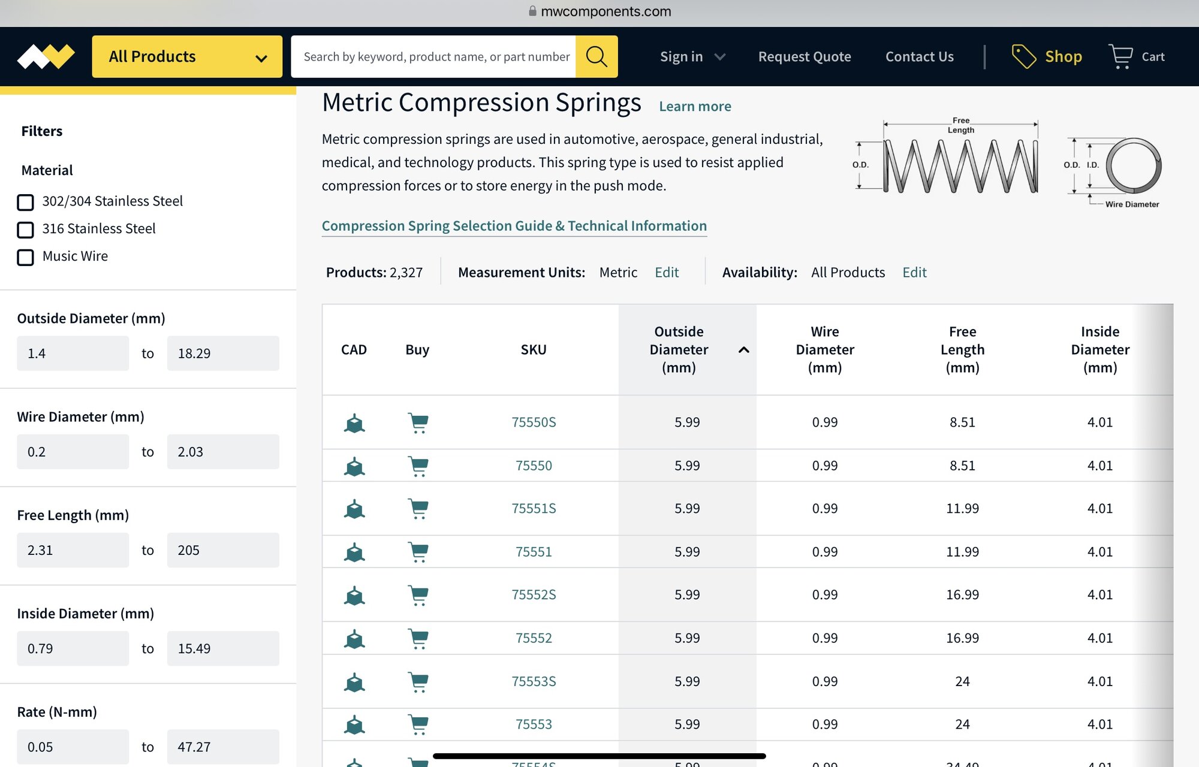
Task: Download CAD model for SKU 75550S
Action: pos(354,422)
